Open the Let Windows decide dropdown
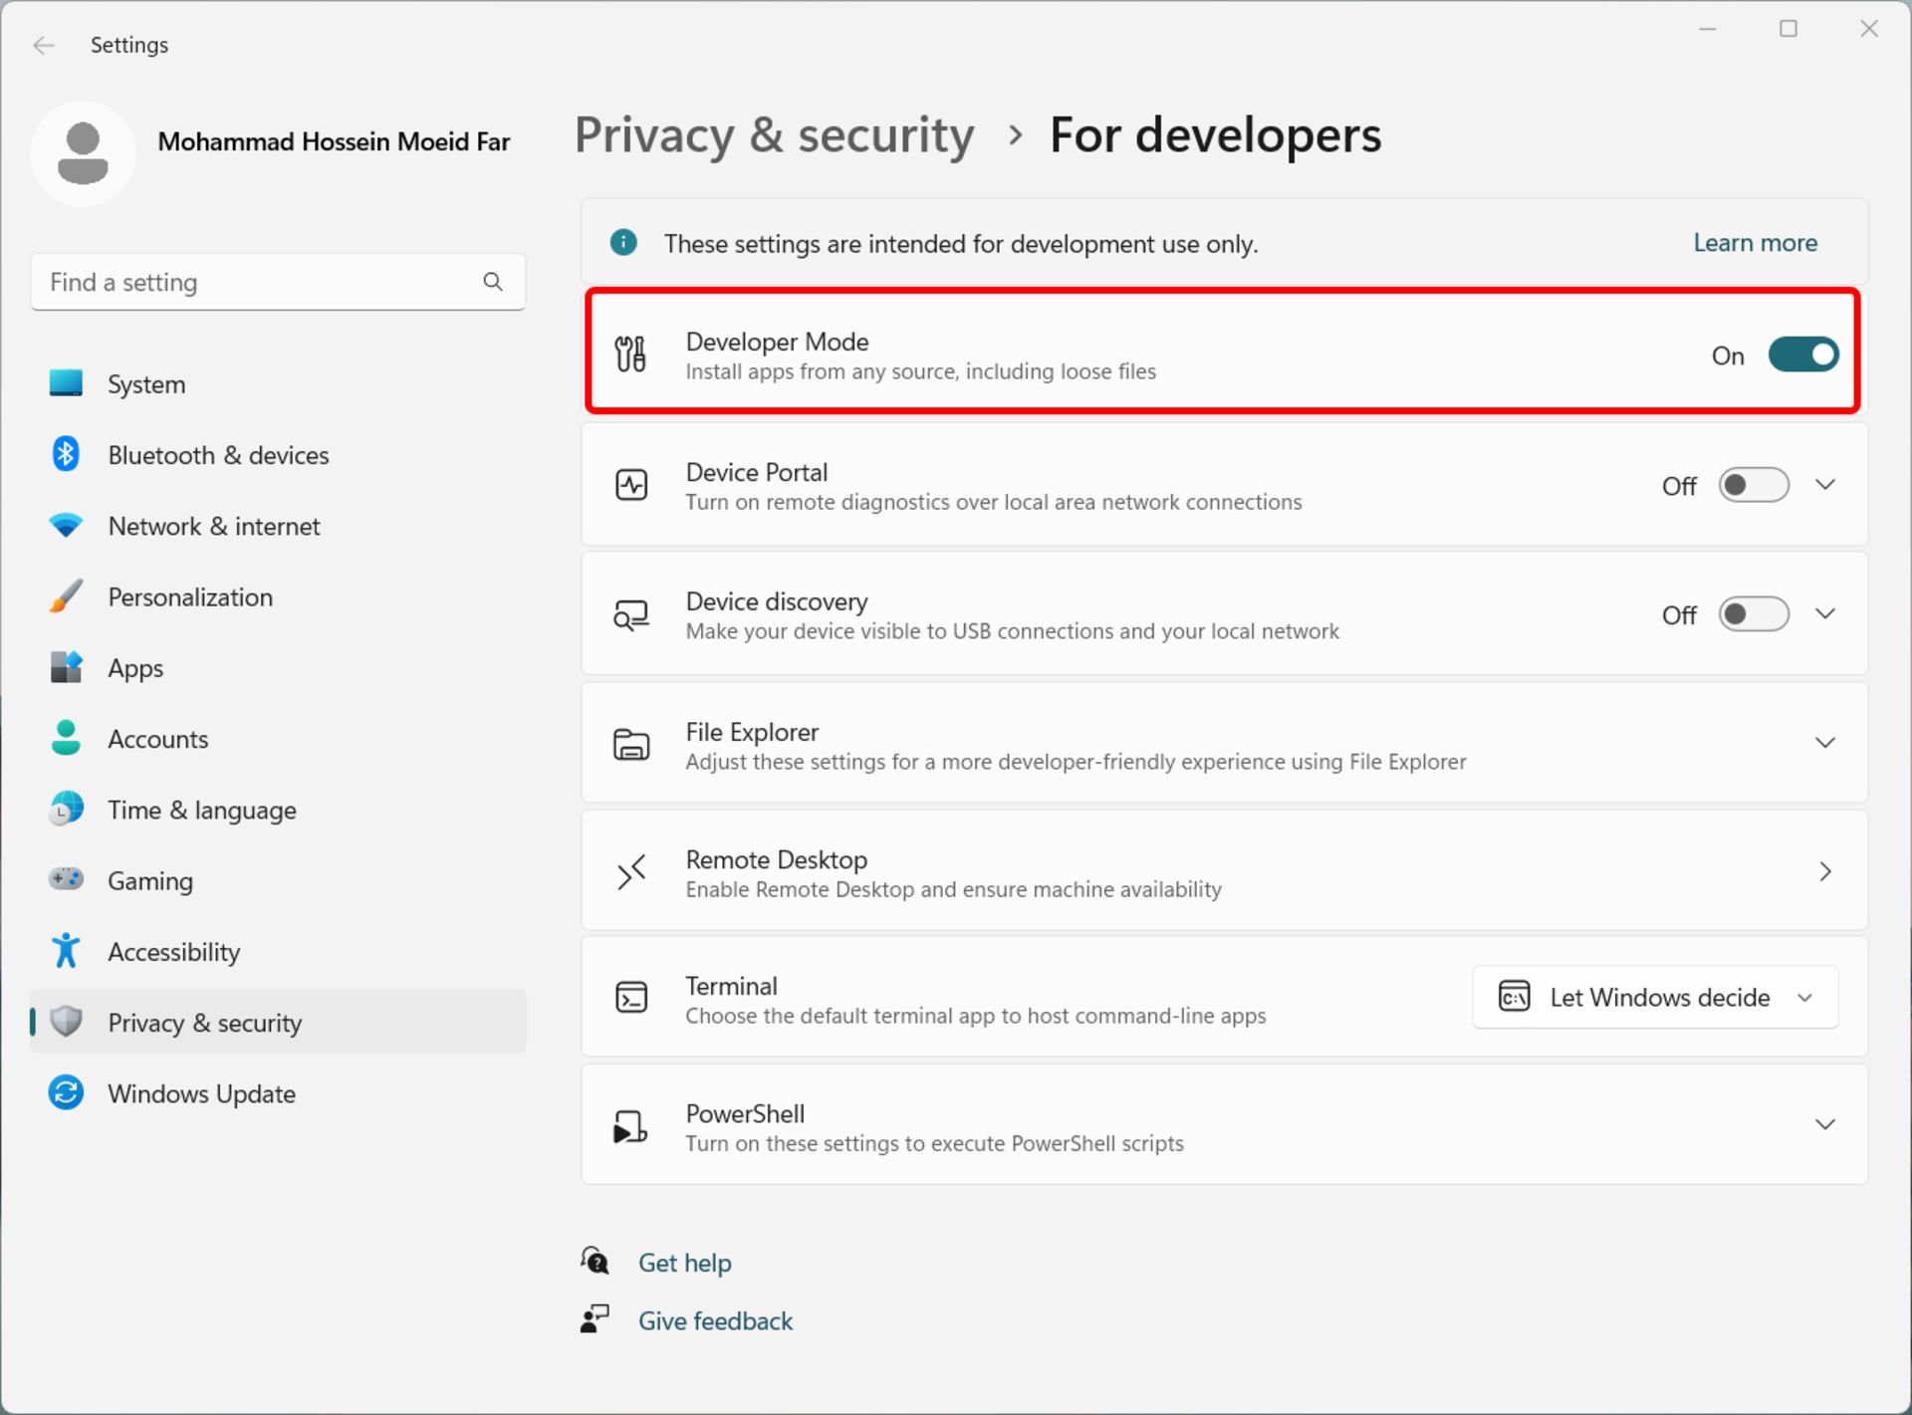The image size is (1912, 1415). pyautogui.click(x=1655, y=997)
